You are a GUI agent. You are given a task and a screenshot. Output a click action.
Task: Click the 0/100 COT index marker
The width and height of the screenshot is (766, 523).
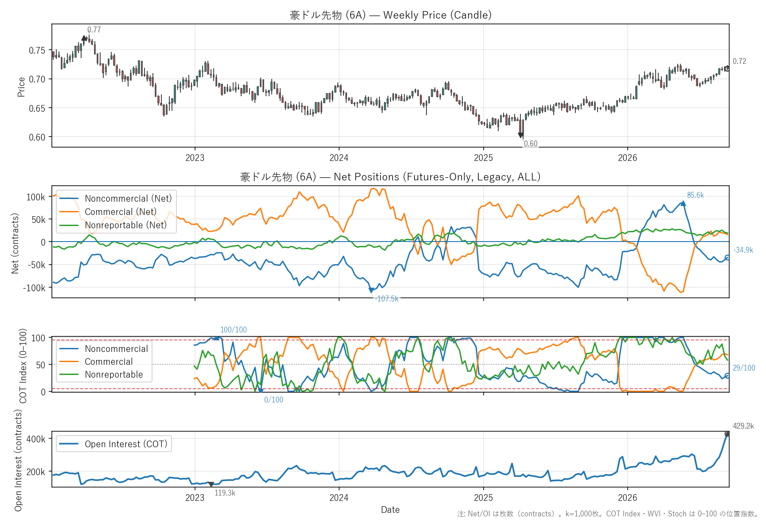pyautogui.click(x=261, y=391)
